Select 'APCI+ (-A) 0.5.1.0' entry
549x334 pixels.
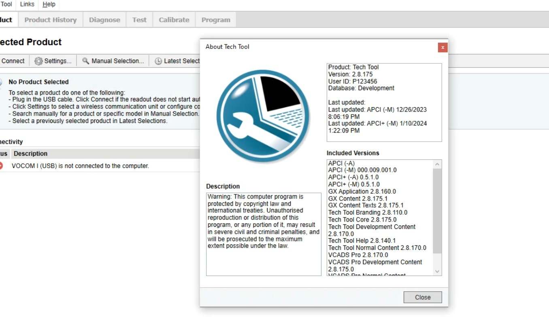(x=353, y=177)
